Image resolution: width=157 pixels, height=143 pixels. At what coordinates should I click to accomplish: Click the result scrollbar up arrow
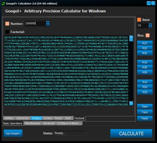pos(131,38)
